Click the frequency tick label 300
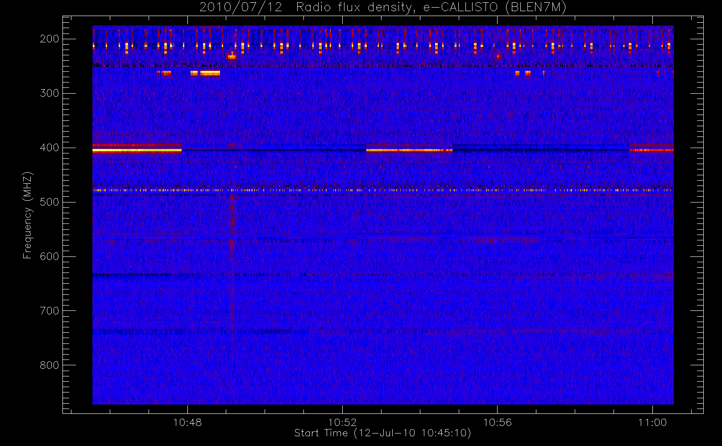This screenshot has width=722, height=446. click(x=50, y=93)
